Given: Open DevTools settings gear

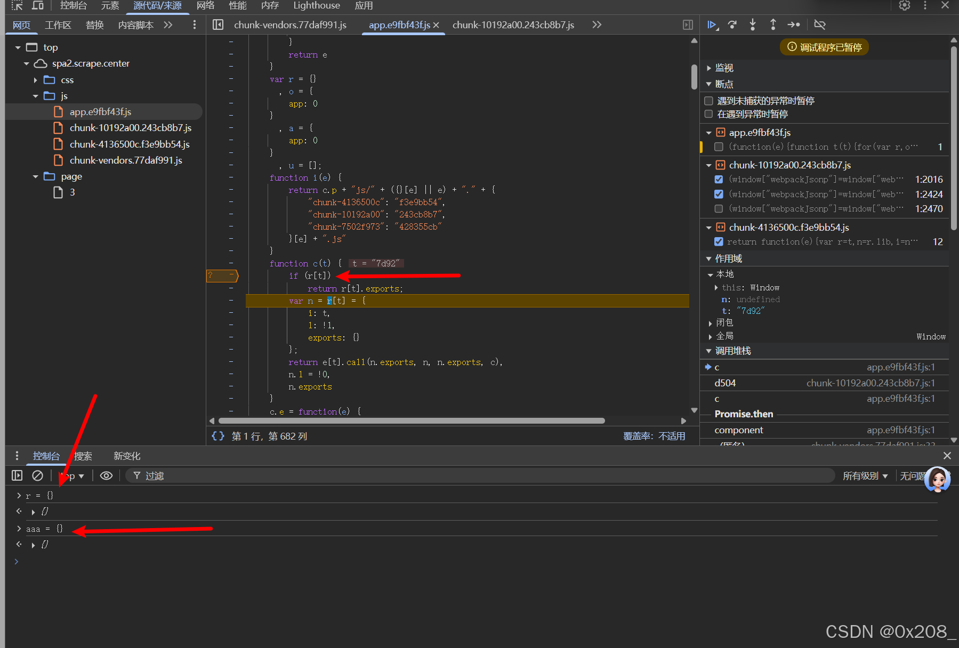Looking at the screenshot, I should (x=905, y=5).
